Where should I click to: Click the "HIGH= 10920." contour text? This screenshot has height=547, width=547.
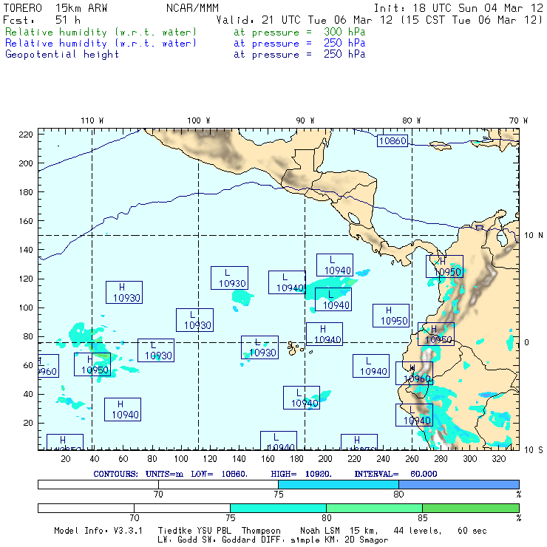tap(301, 474)
